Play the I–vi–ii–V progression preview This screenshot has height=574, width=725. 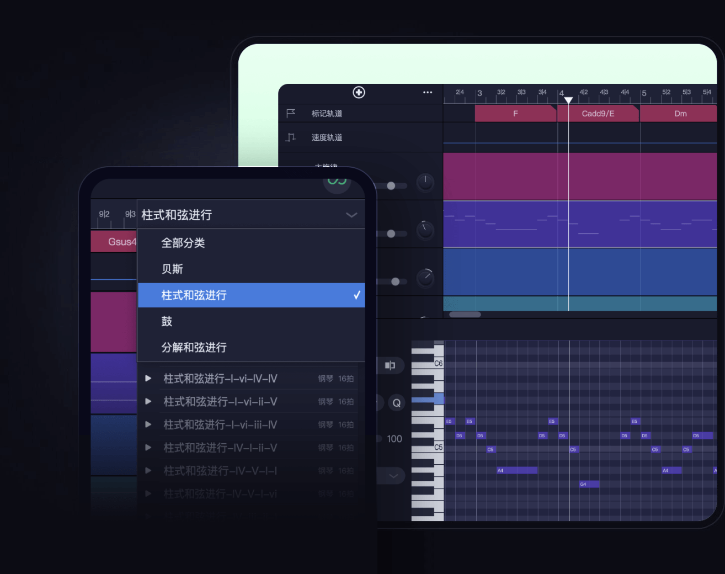click(148, 402)
